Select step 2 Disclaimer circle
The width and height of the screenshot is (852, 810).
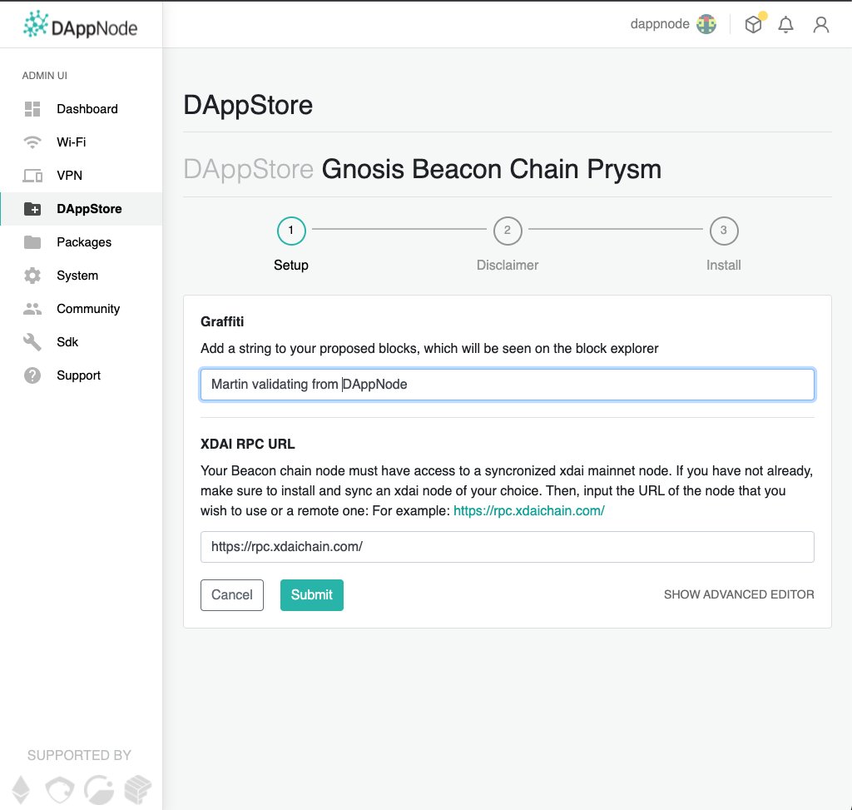508,231
